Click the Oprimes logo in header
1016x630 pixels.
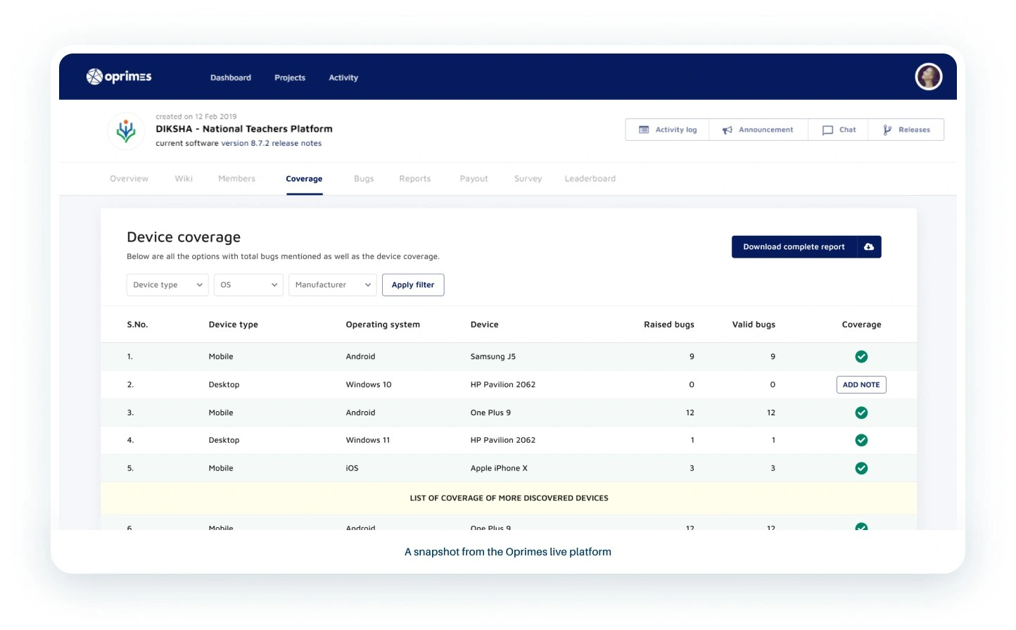[x=119, y=77]
